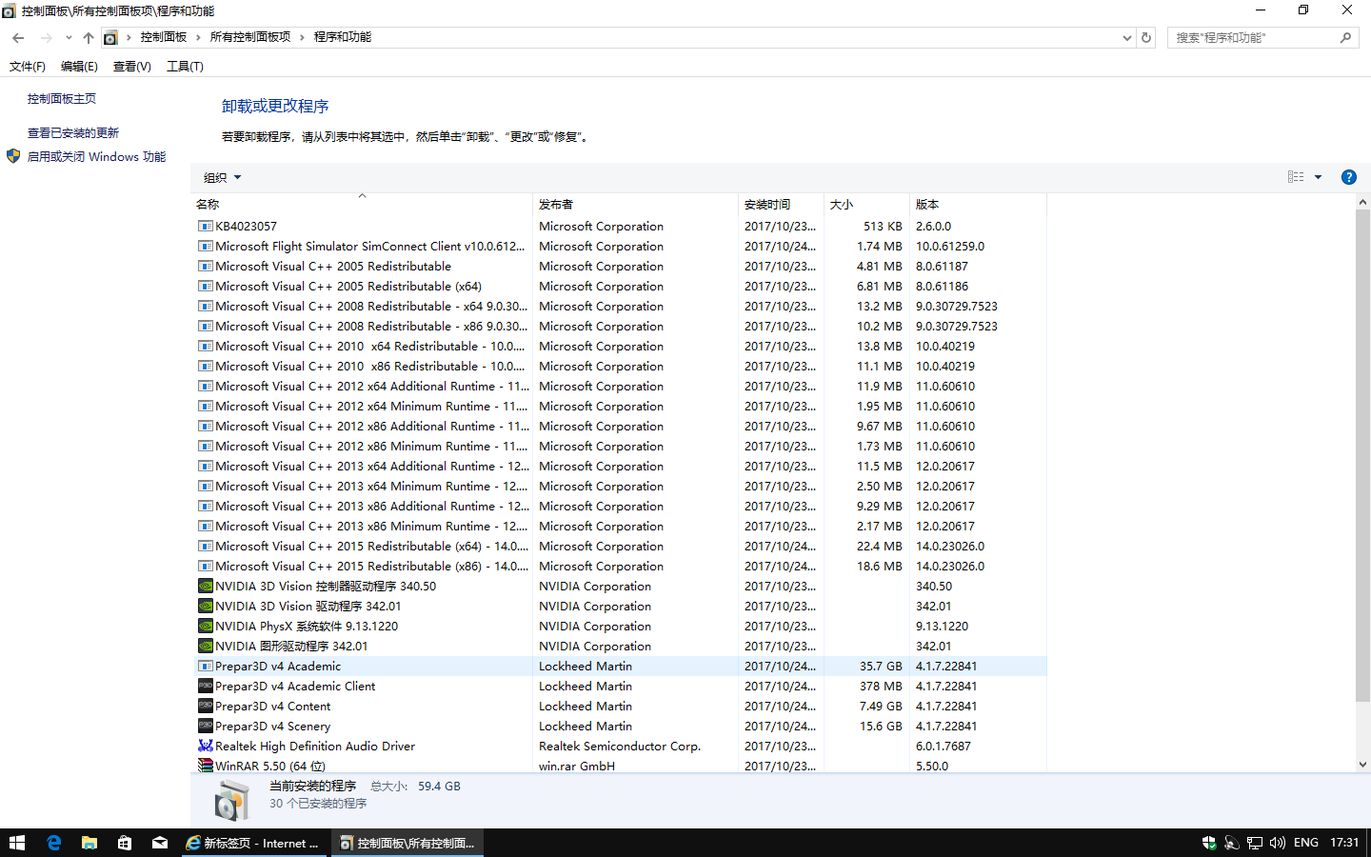This screenshot has width=1371, height=857.
Task: Navigate up one level with up arrow
Action: pos(88,38)
